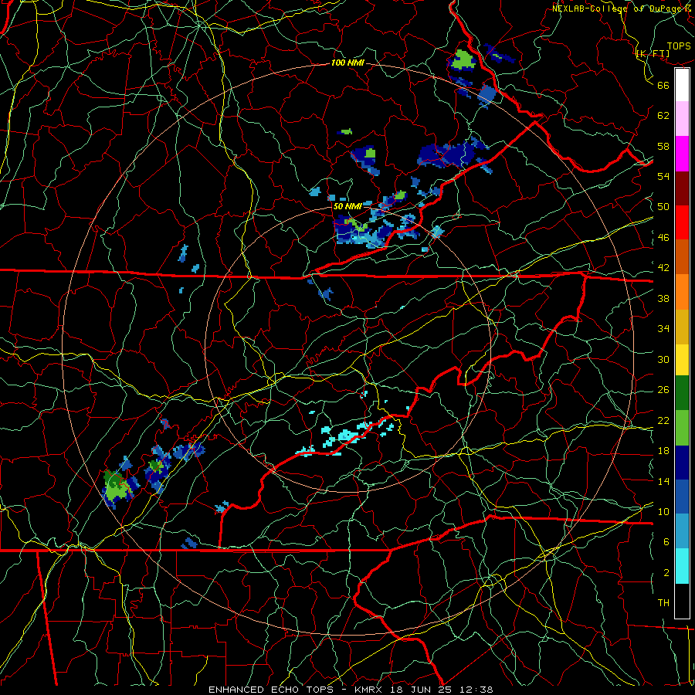This screenshot has height=695, width=695.
Task: Click the TH threshold legend label
Action: pos(663,603)
